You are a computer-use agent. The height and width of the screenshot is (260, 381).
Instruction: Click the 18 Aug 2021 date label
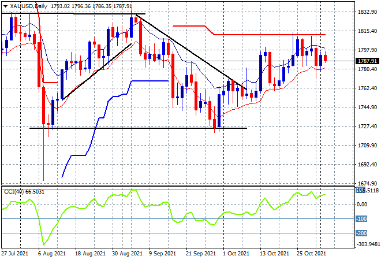click(91, 254)
